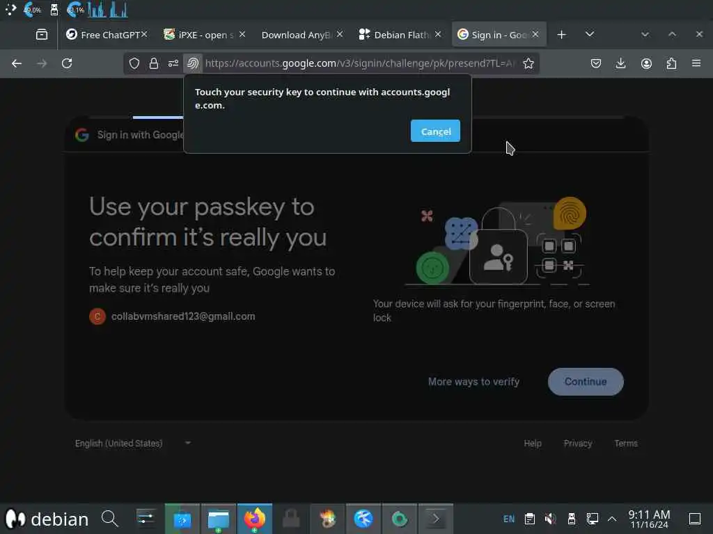Open a new tab with the plus button

(562, 35)
